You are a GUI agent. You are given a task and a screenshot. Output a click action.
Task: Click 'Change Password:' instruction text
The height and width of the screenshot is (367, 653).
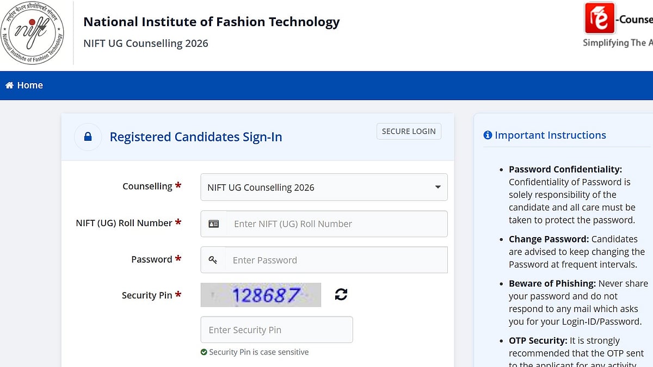point(549,239)
